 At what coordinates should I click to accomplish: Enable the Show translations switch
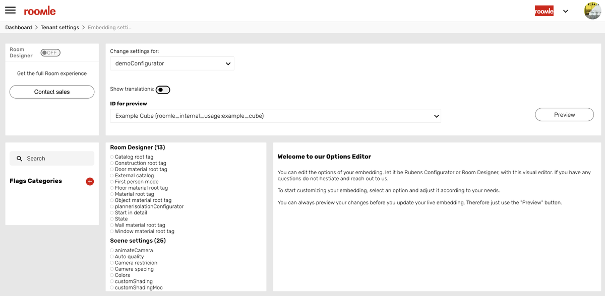coord(162,89)
